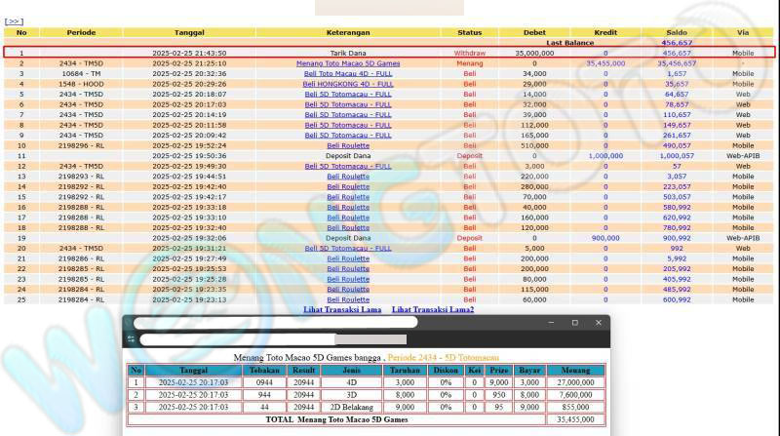This screenshot has height=436, width=780.
Task: Open Beli Roulette link for period 2198293
Action: (x=348, y=177)
